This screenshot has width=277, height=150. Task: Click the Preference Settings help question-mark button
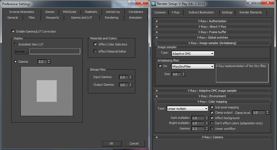(x=132, y=3)
